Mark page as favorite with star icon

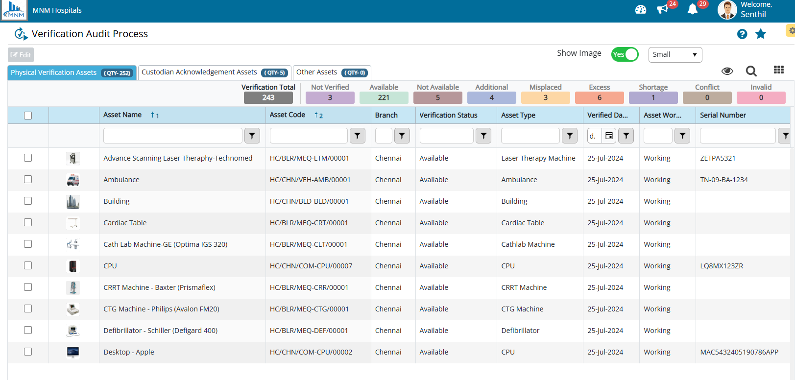[760, 34]
